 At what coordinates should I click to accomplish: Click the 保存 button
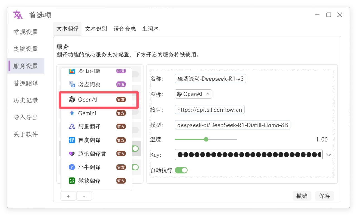pyautogui.click(x=324, y=196)
